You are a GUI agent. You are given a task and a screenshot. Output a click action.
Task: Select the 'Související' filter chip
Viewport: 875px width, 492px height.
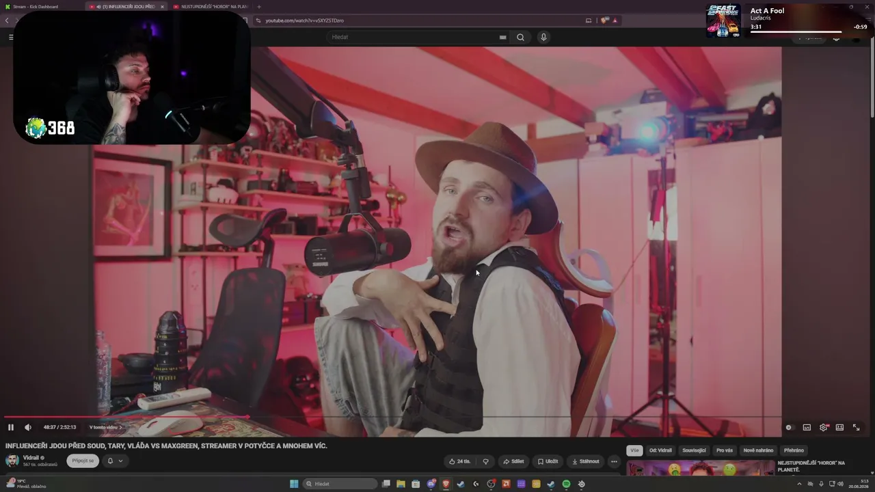tap(694, 450)
